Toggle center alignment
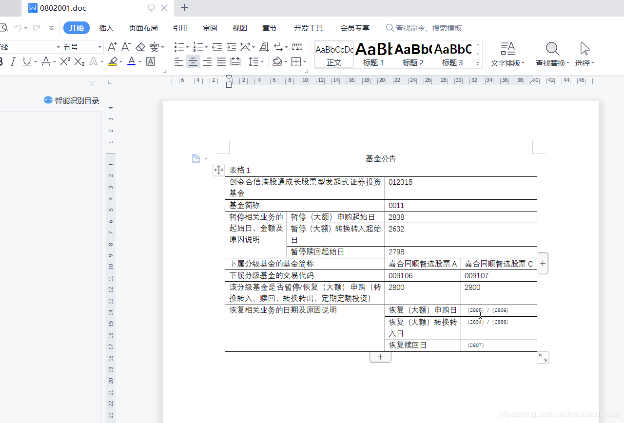Image resolution: width=624 pixels, height=423 pixels. (x=193, y=61)
